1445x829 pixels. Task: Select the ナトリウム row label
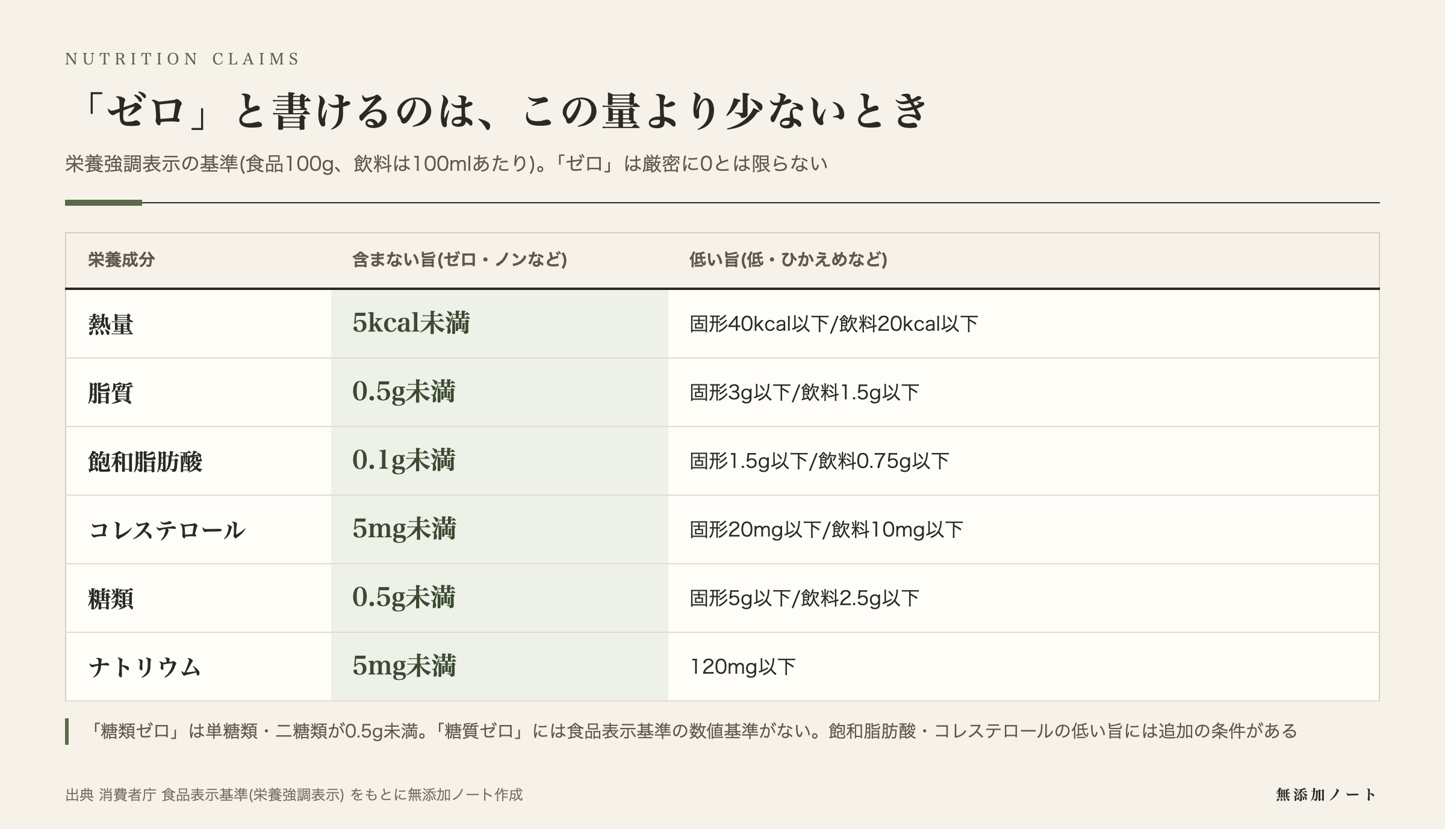[144, 667]
